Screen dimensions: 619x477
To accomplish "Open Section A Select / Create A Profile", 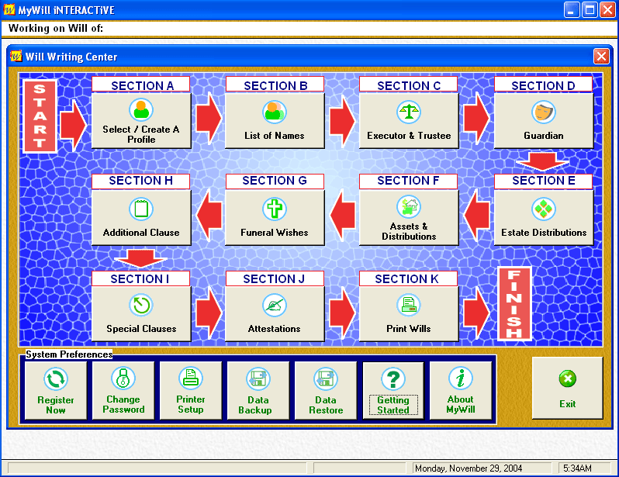I will [x=141, y=120].
